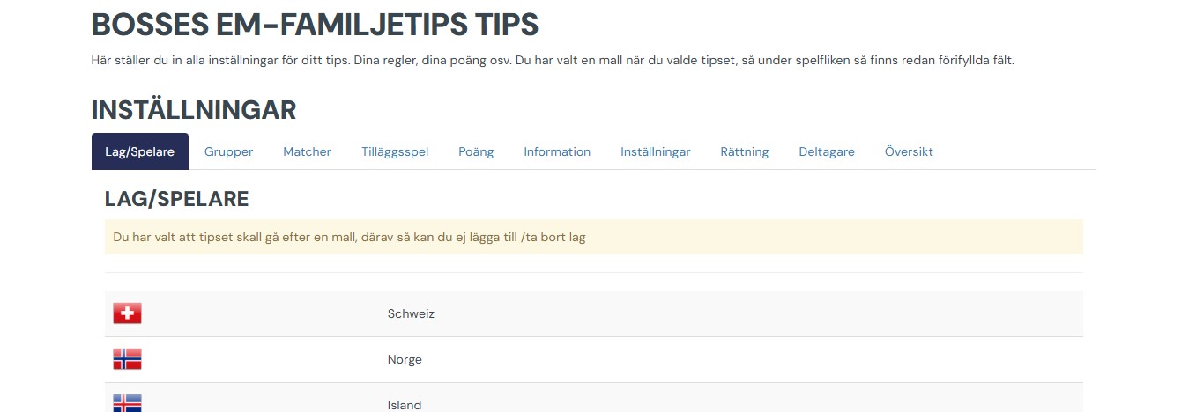Click the LAG/SPELARE section heading
The height and width of the screenshot is (412, 1196).
coord(176,199)
